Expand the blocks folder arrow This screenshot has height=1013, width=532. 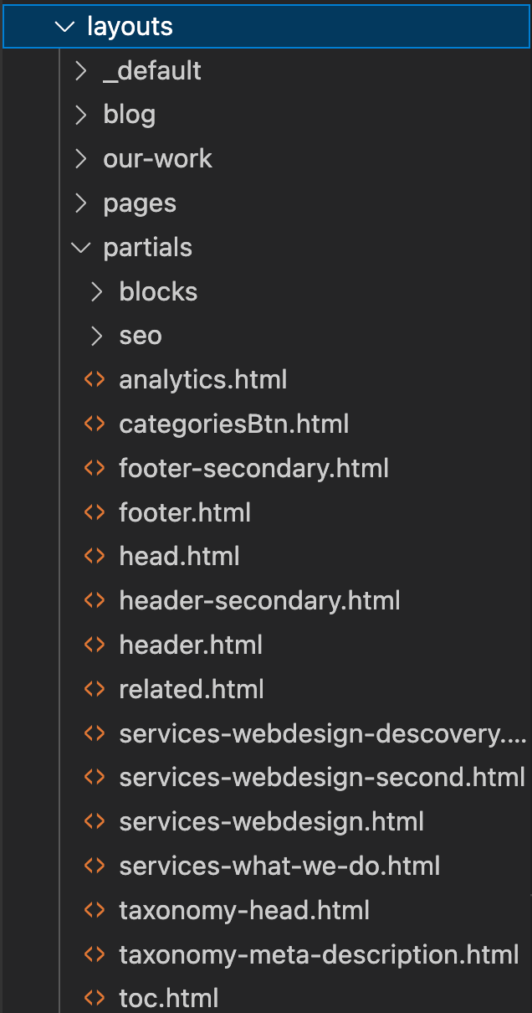pos(98,292)
